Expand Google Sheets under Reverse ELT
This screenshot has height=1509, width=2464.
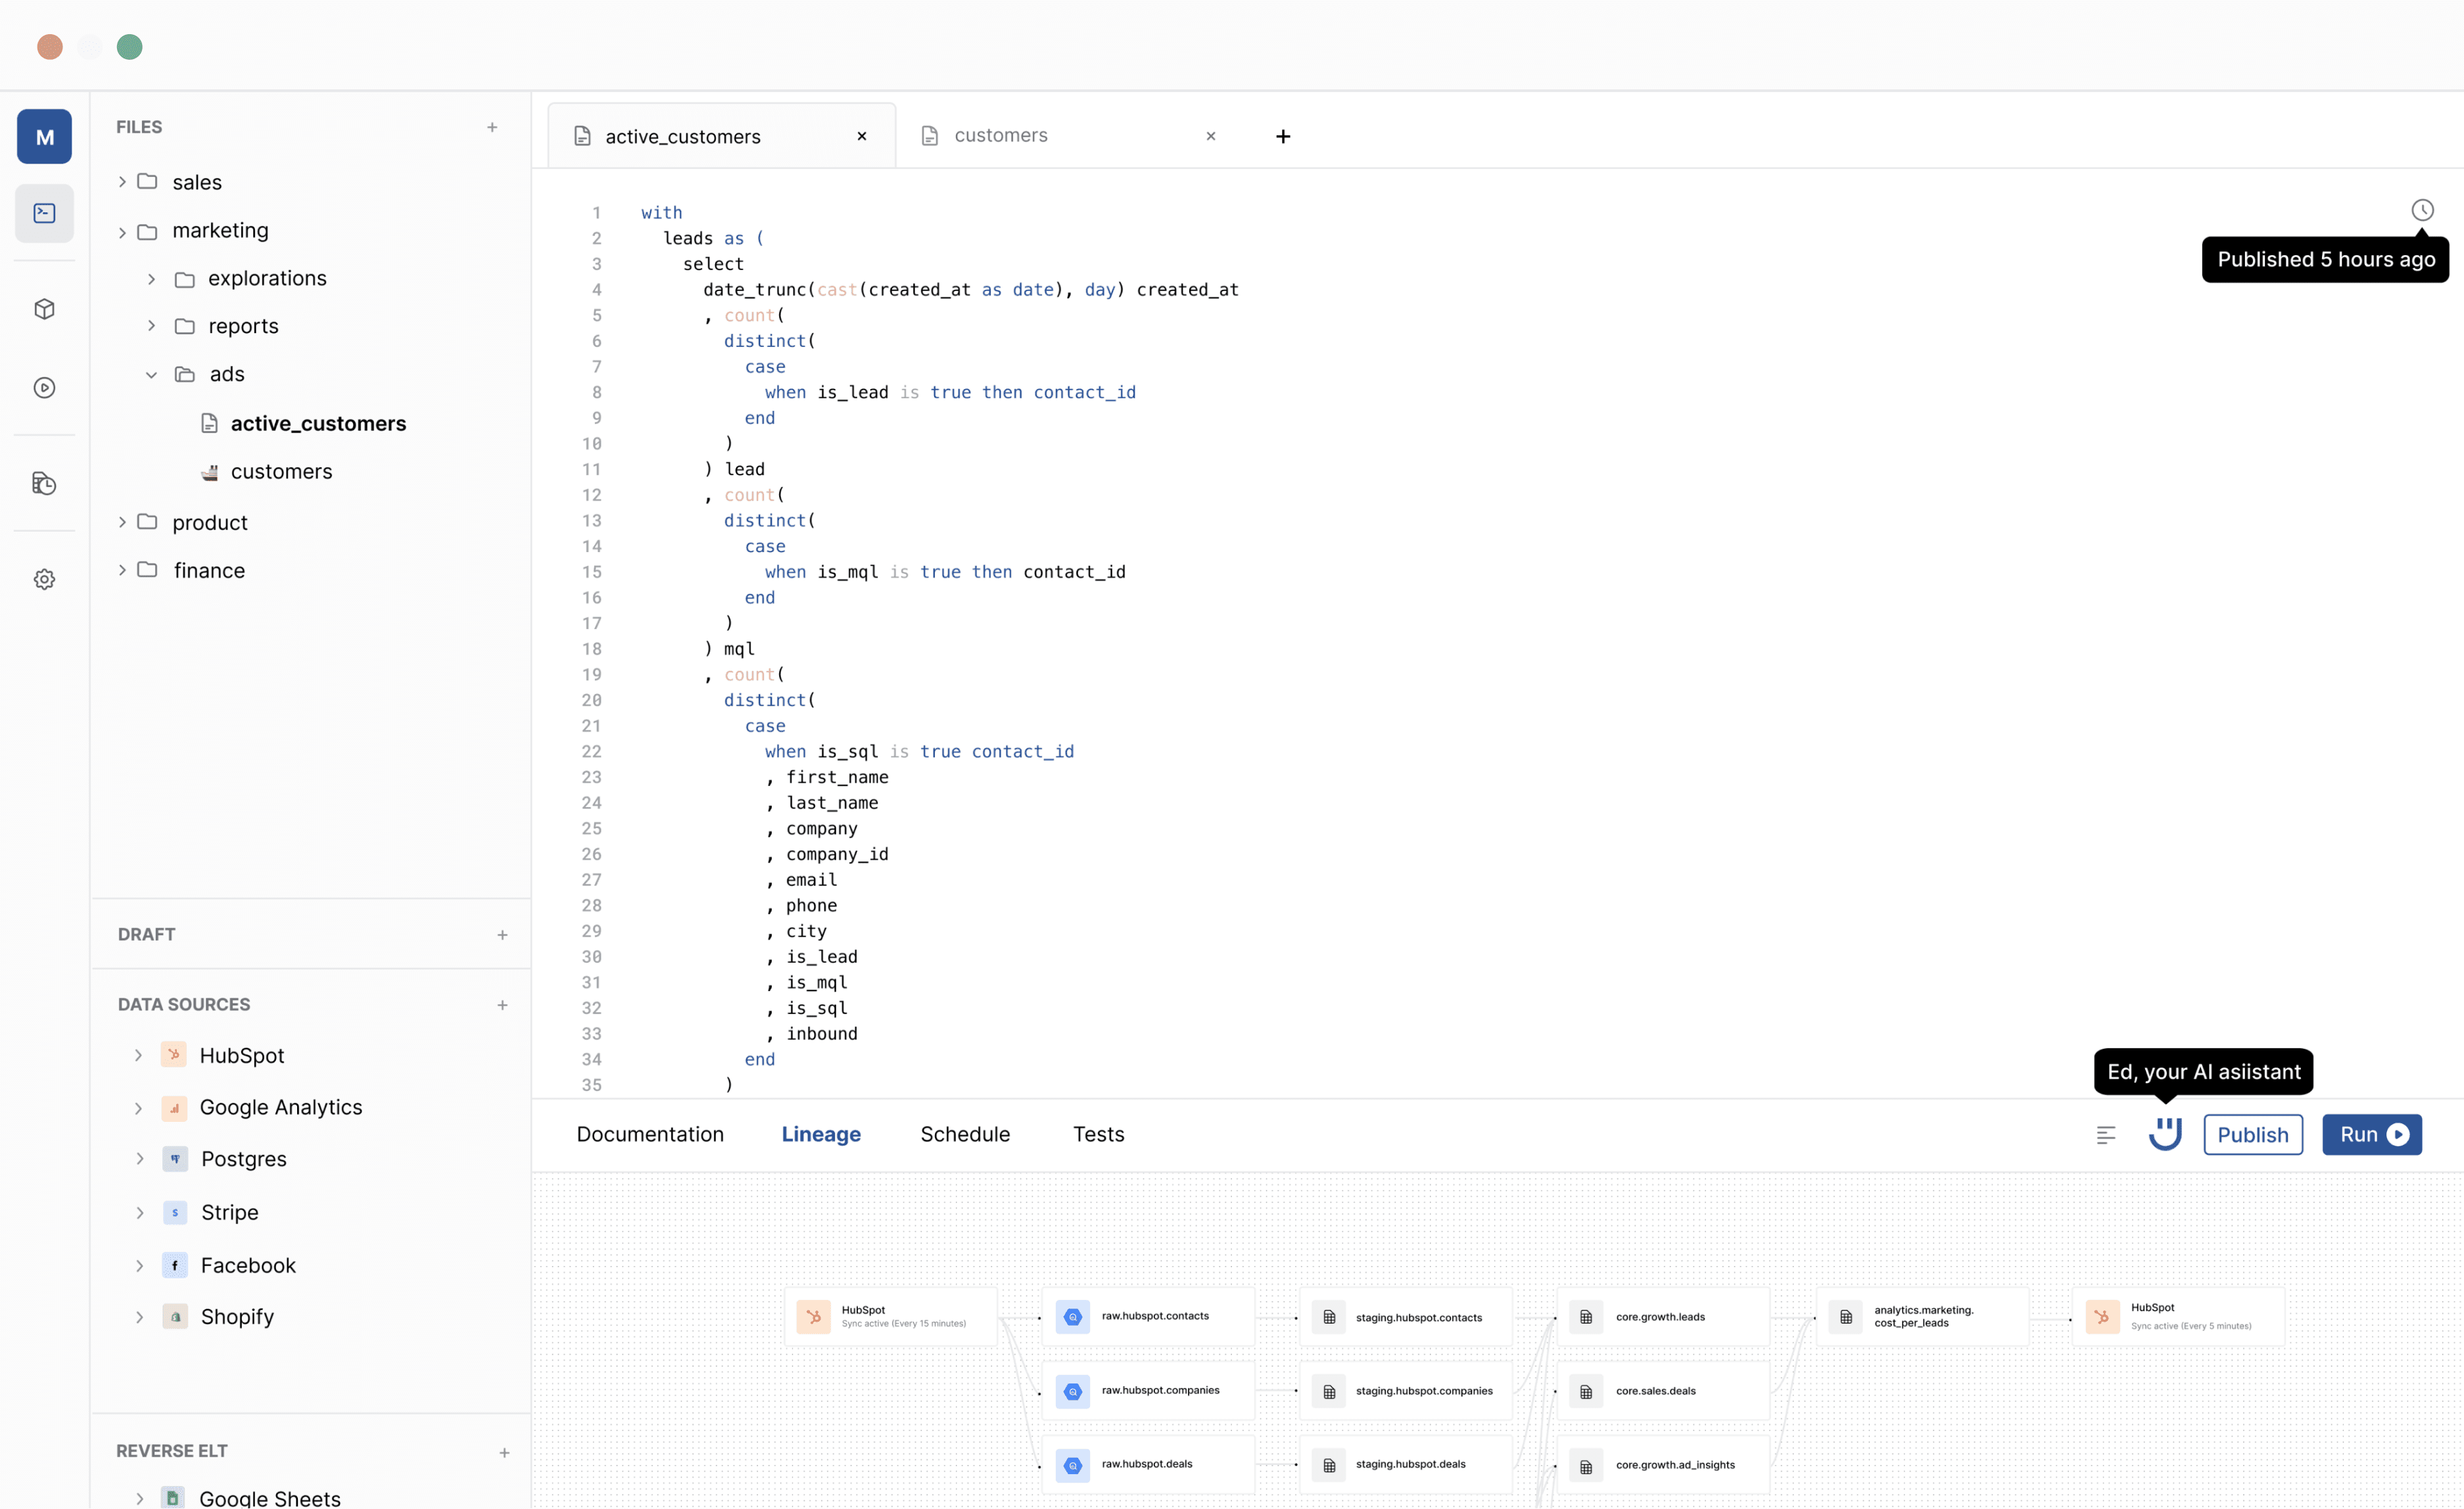click(x=139, y=1498)
